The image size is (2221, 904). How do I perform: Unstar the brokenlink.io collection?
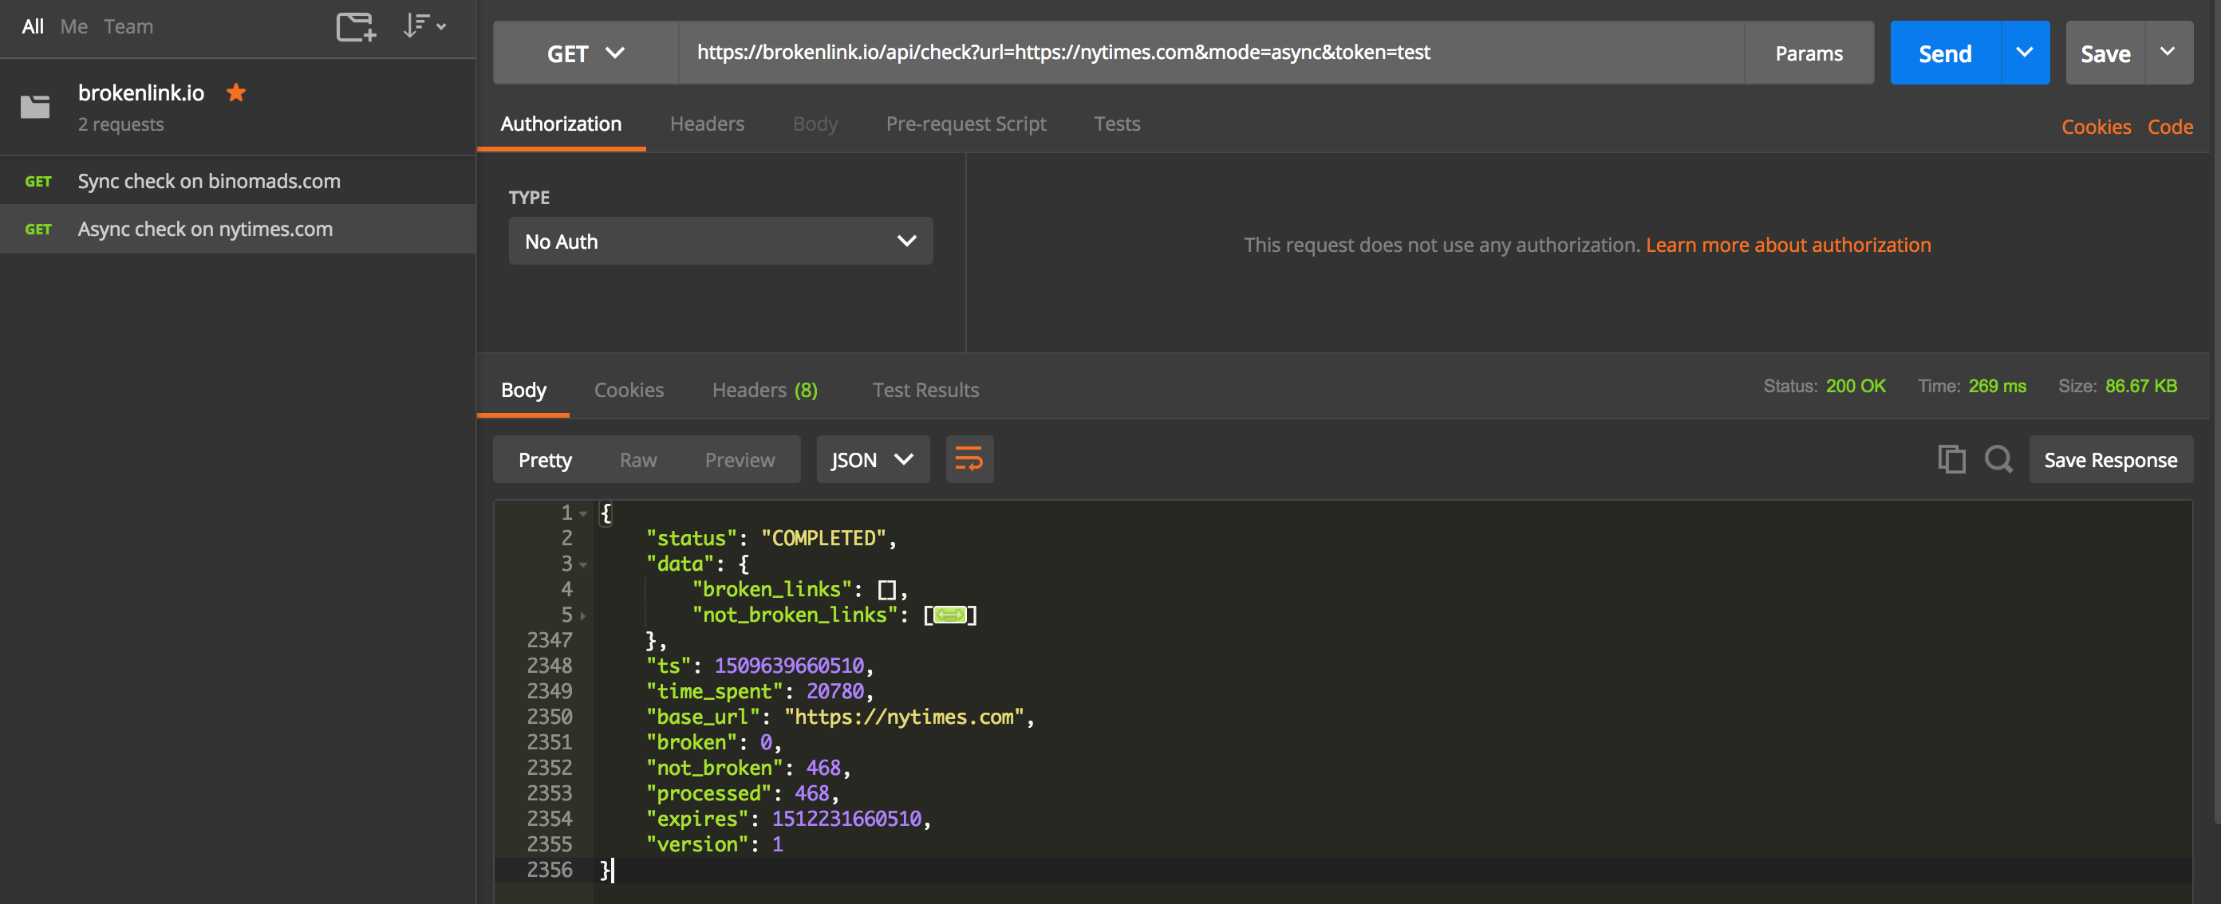(x=236, y=92)
